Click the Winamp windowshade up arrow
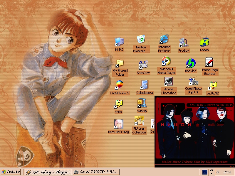This screenshot has height=176, width=235. pos(230,98)
